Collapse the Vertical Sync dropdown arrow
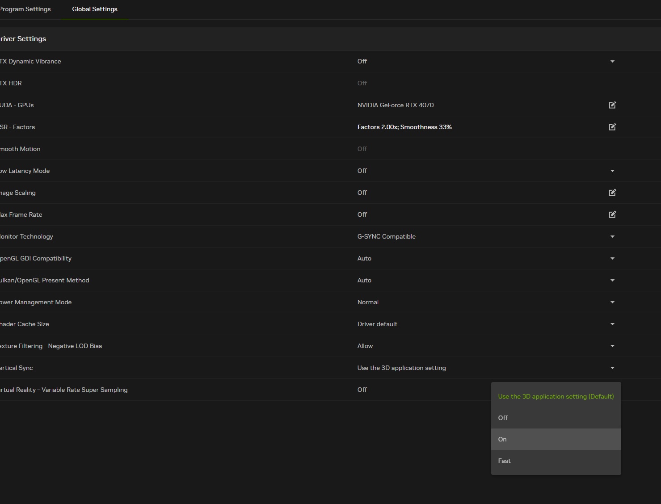Screen dimensions: 661x504 pos(612,368)
